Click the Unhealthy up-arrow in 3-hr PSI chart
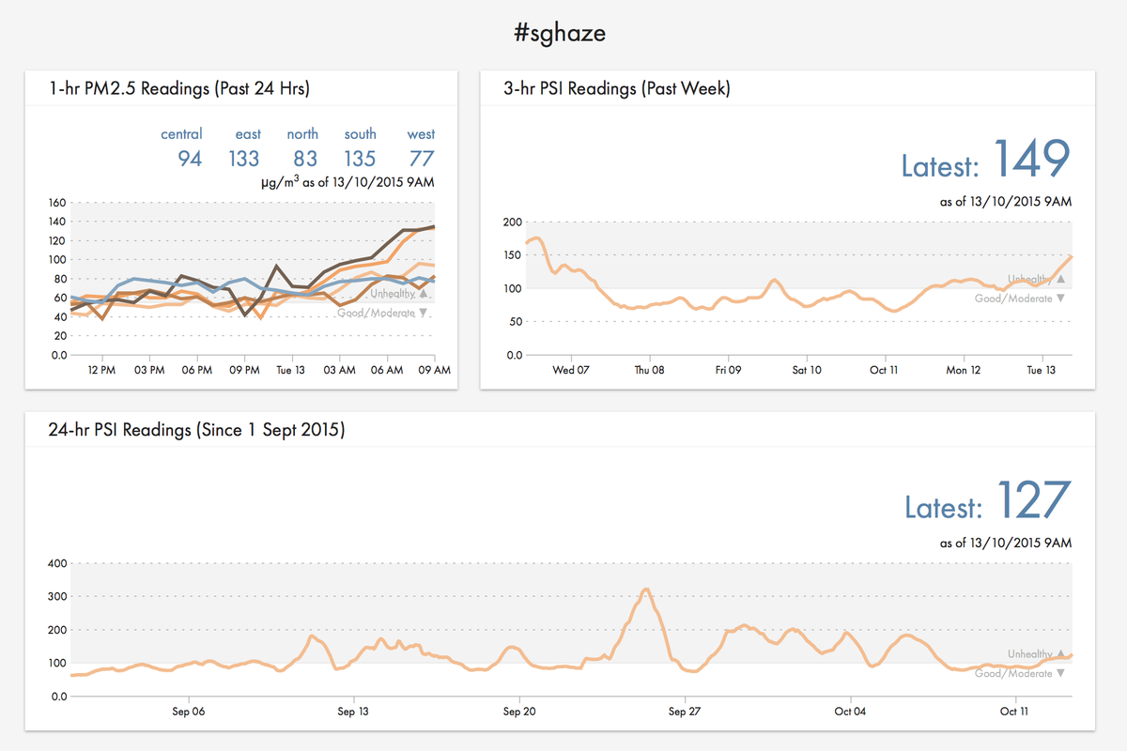 point(1060,279)
